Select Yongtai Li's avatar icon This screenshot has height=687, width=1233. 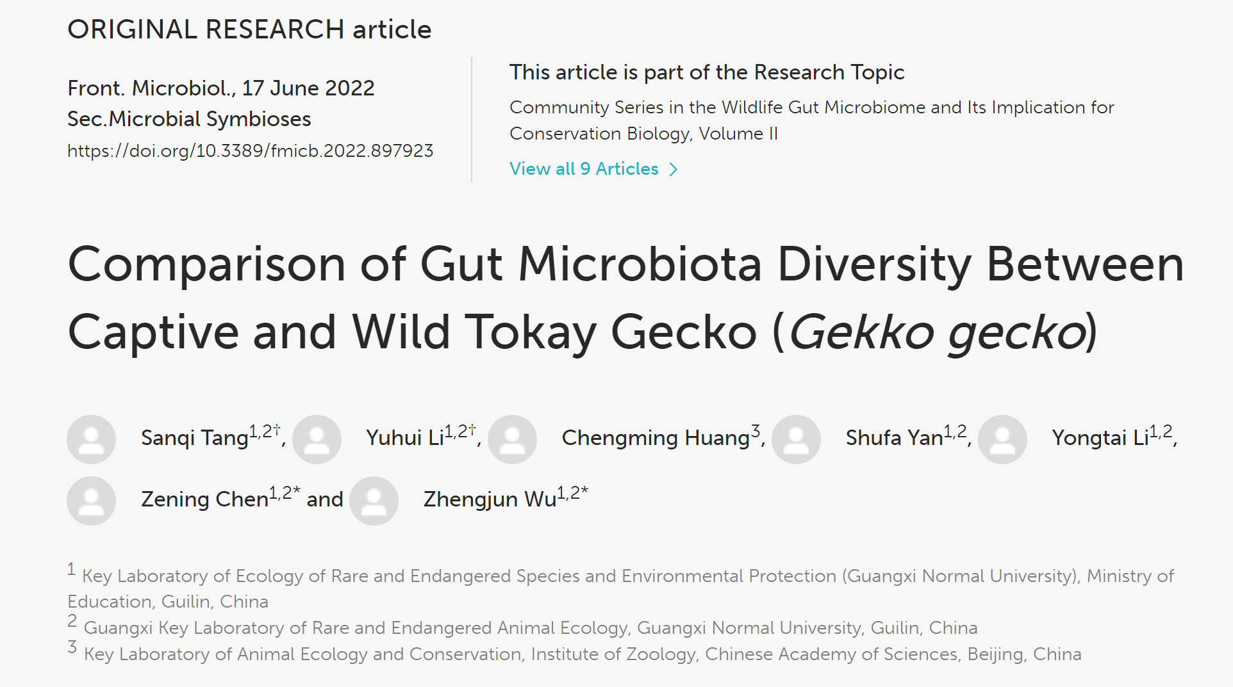point(1002,439)
